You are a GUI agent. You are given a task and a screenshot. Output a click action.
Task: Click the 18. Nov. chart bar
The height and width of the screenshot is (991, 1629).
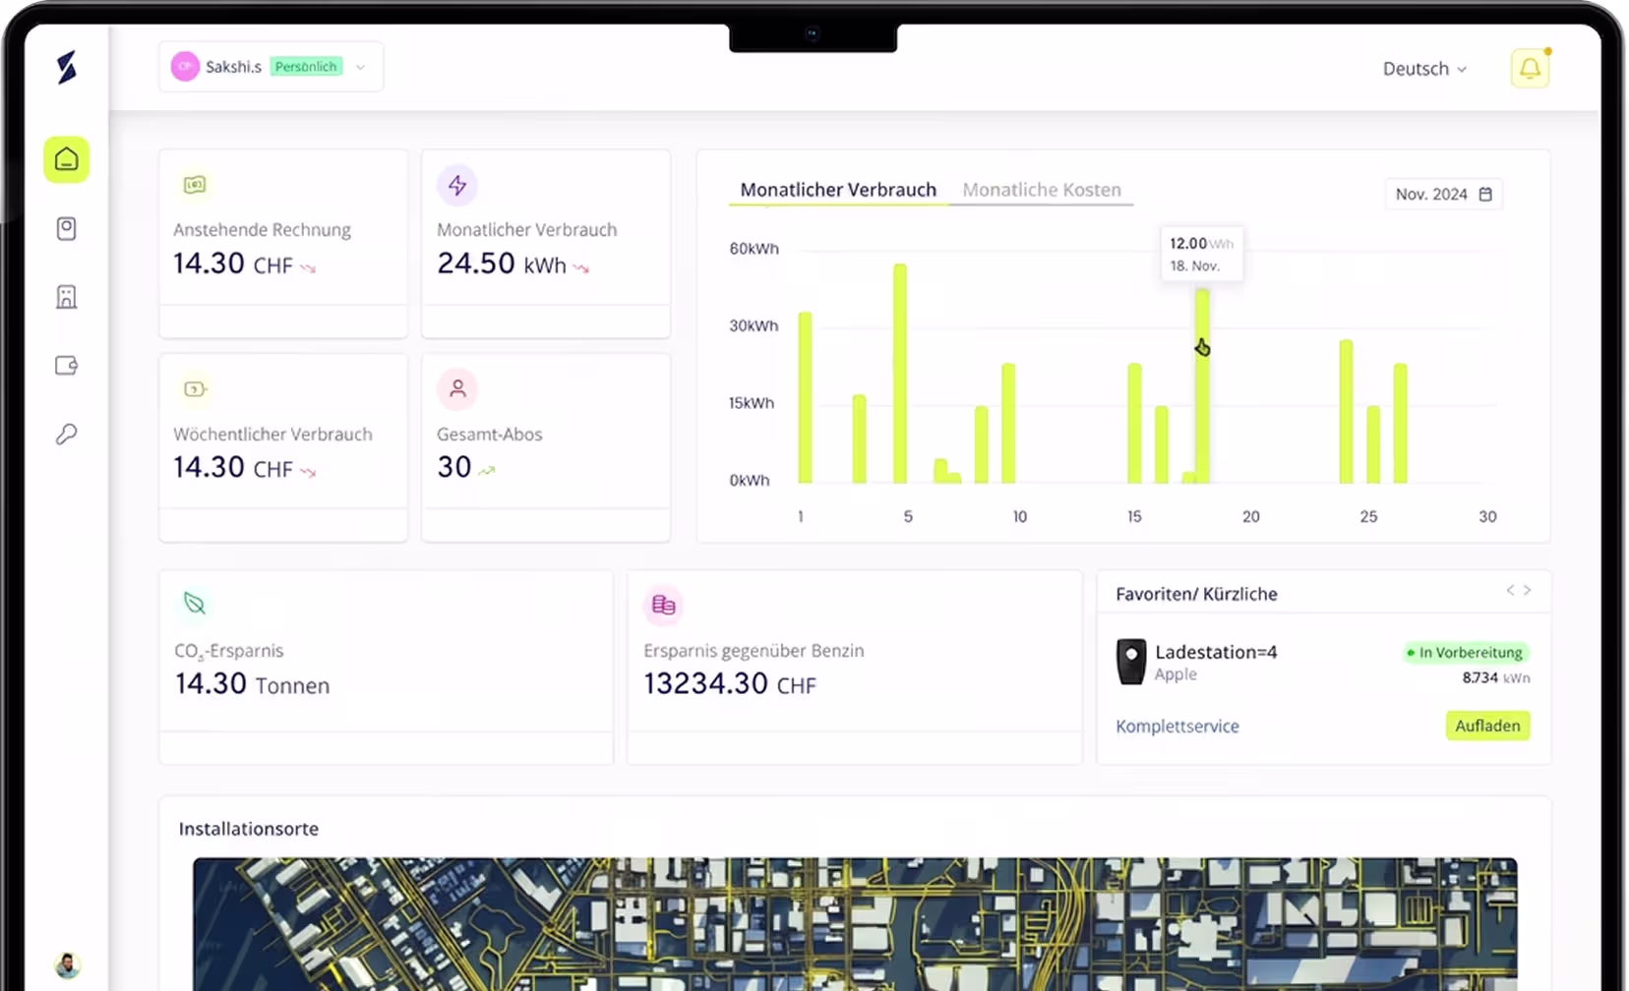1202,385
